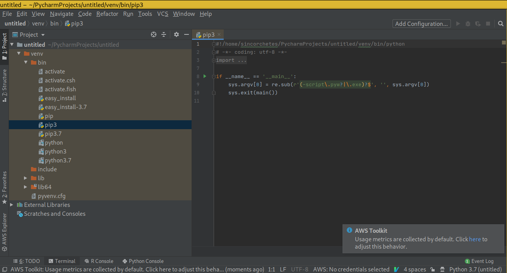Hide the Project panel with minus icon
507x273 pixels.
pyautogui.click(x=187, y=34)
